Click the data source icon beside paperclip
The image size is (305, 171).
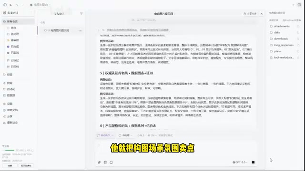point(105,162)
